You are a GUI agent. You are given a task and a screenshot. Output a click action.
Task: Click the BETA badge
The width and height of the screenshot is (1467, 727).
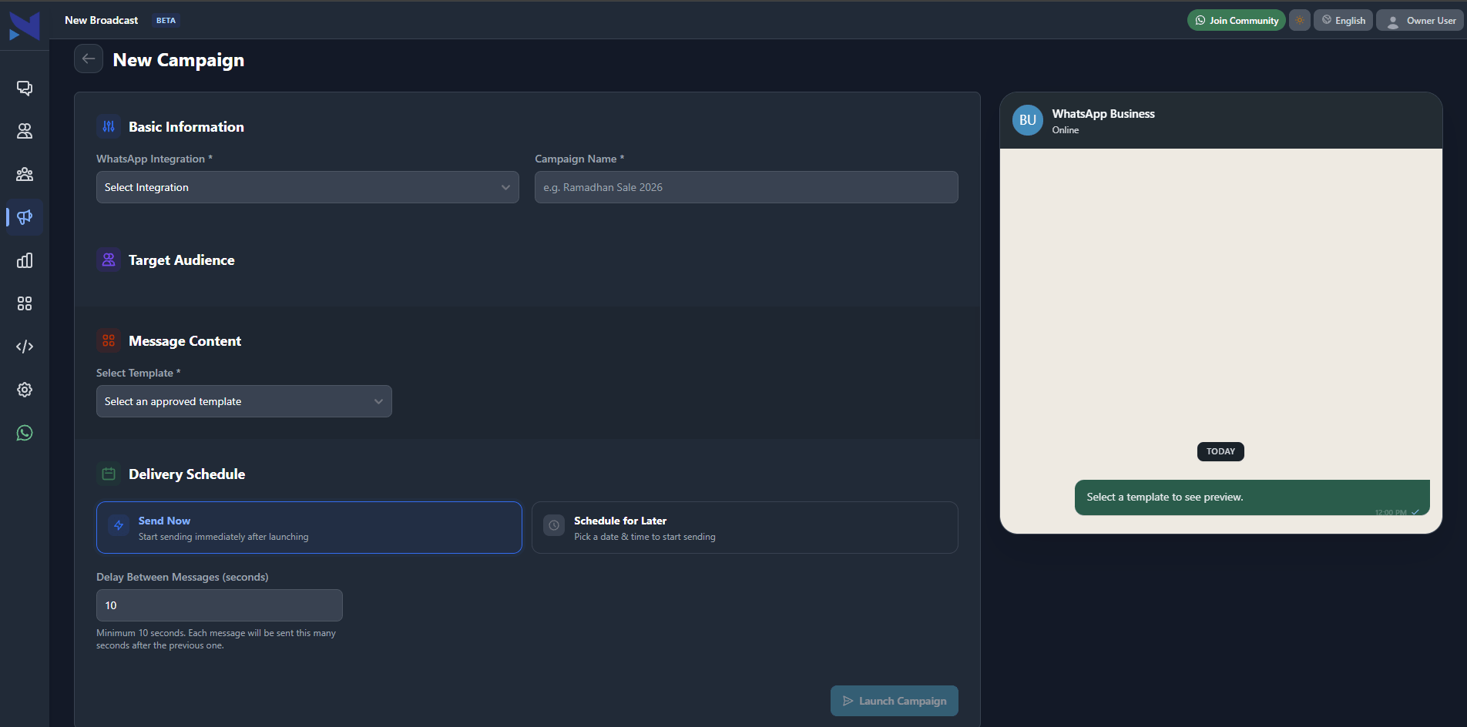pos(166,20)
